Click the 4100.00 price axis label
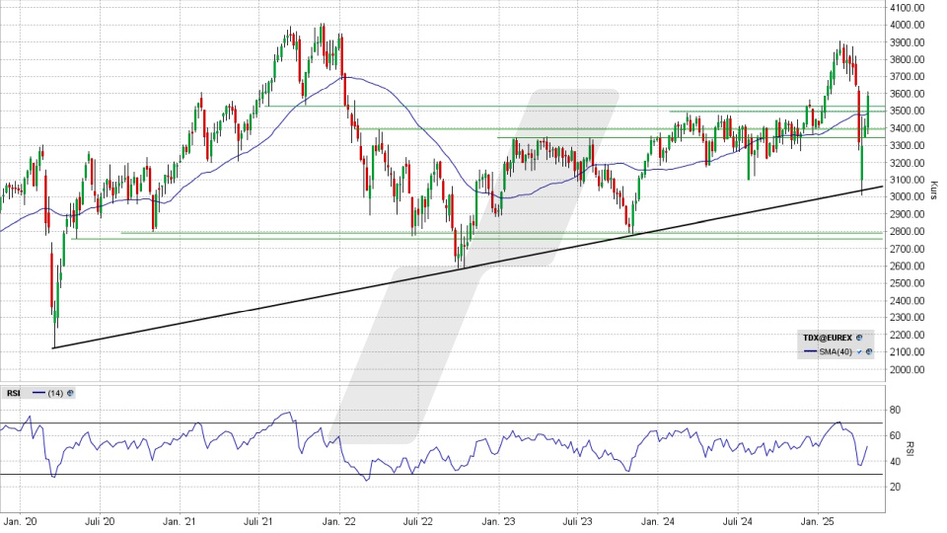 [x=908, y=8]
